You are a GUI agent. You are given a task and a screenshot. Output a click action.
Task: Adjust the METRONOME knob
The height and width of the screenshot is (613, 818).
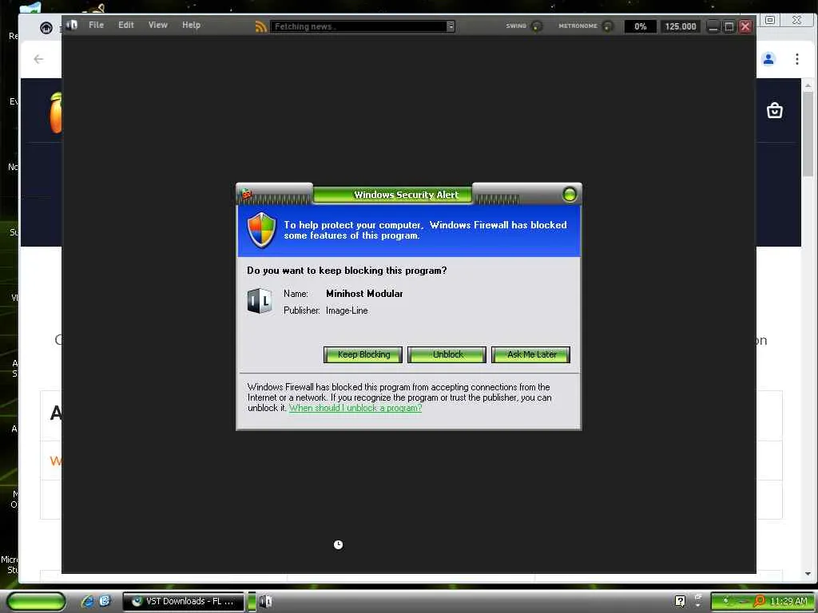pyautogui.click(x=607, y=26)
